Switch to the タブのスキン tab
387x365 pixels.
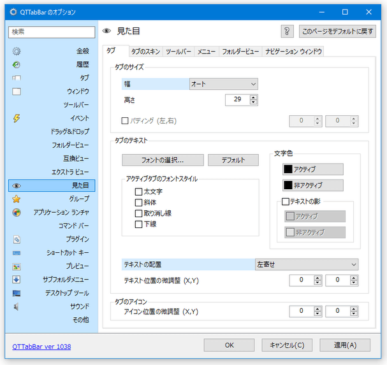pyautogui.click(x=145, y=52)
